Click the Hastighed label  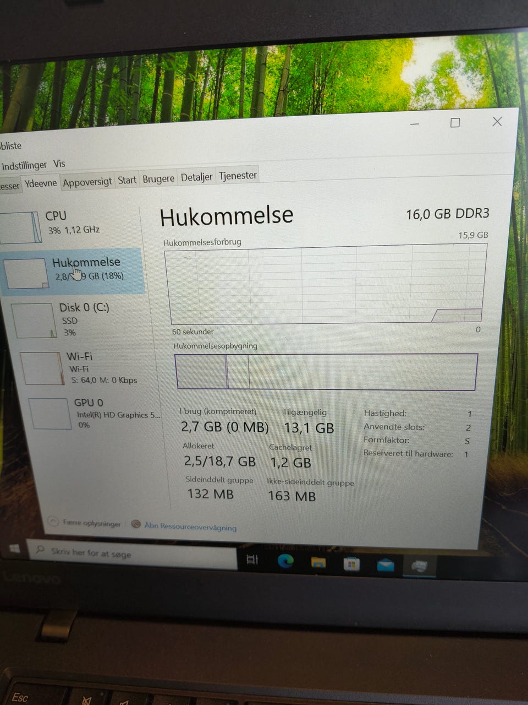[385, 413]
